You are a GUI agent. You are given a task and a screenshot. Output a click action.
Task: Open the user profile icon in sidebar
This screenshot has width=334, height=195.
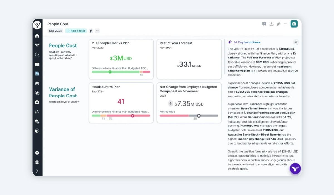[37, 162]
